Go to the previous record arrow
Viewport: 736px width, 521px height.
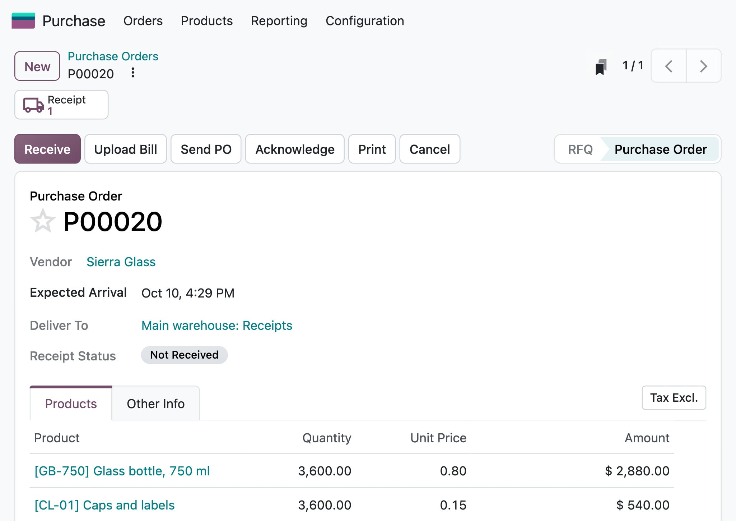669,66
